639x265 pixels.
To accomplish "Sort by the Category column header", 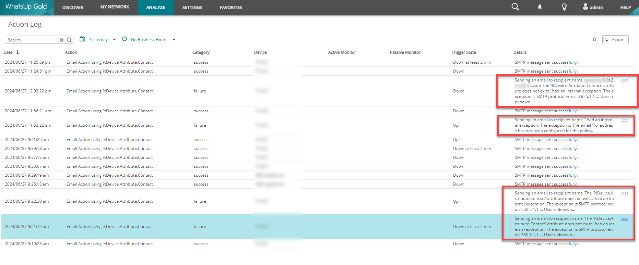I will pyautogui.click(x=201, y=52).
